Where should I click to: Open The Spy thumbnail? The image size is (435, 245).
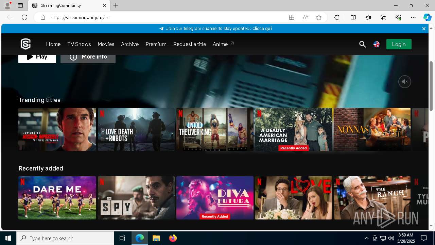[136, 198]
